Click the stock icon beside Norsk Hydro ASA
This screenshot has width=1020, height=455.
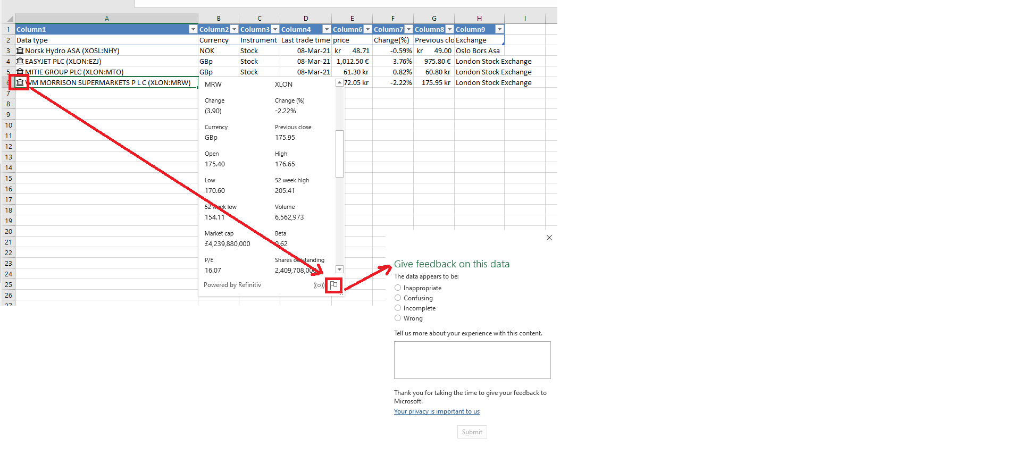coord(20,50)
